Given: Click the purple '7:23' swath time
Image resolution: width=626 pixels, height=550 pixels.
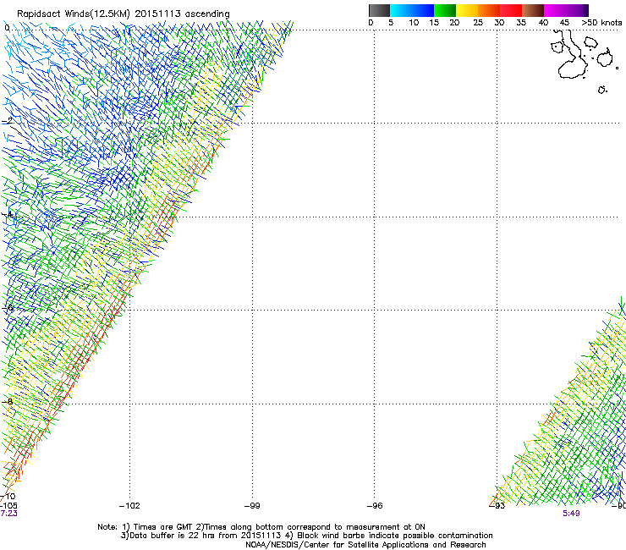Looking at the screenshot, I should pyautogui.click(x=8, y=514).
